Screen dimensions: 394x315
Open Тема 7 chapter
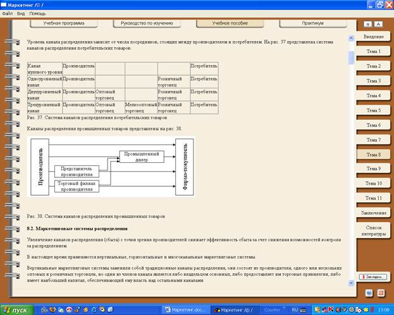tap(373, 140)
